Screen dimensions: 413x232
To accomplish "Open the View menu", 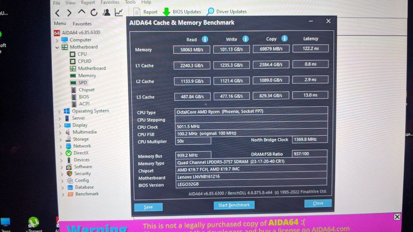I will click(70, 2).
